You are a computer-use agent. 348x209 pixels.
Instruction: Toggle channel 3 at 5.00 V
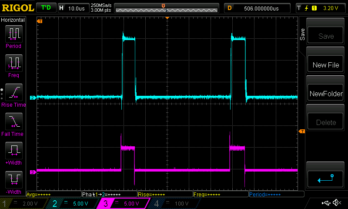(x=123, y=203)
